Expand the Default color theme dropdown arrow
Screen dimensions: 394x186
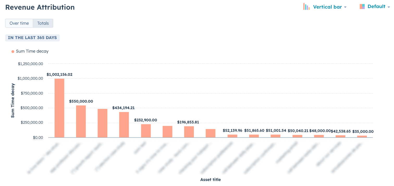(x=389, y=7)
